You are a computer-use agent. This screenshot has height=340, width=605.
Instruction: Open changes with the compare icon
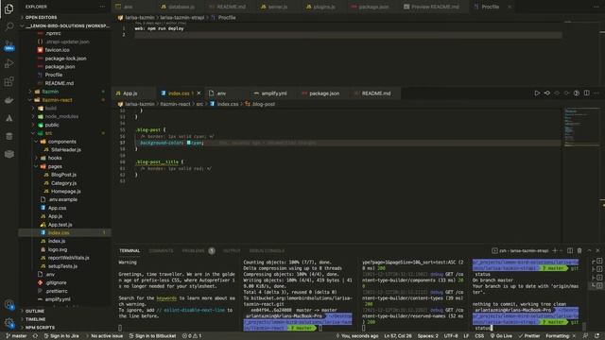tap(546, 93)
